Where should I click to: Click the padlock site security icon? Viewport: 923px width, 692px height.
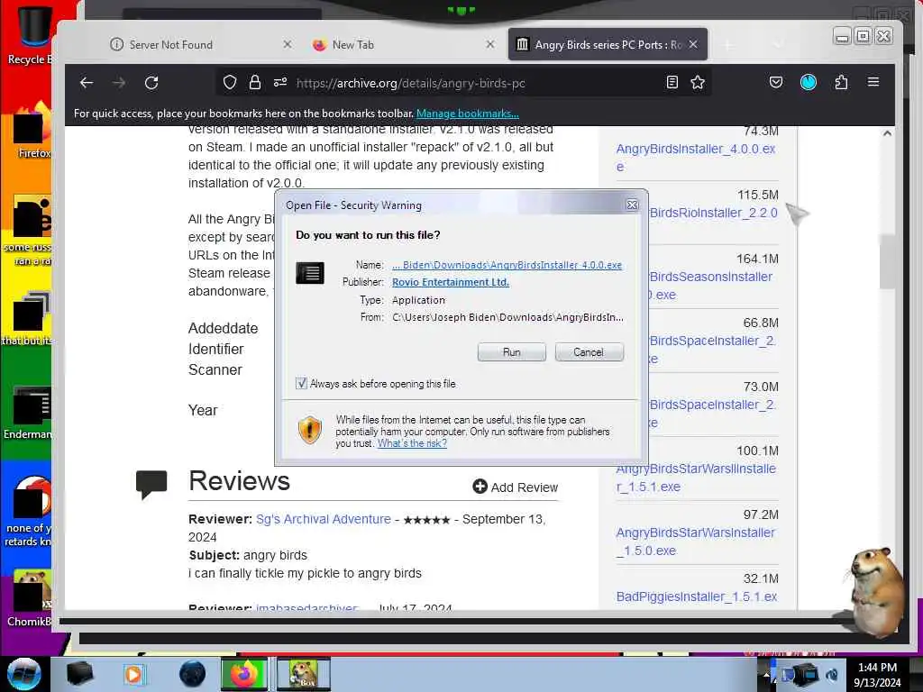(255, 83)
